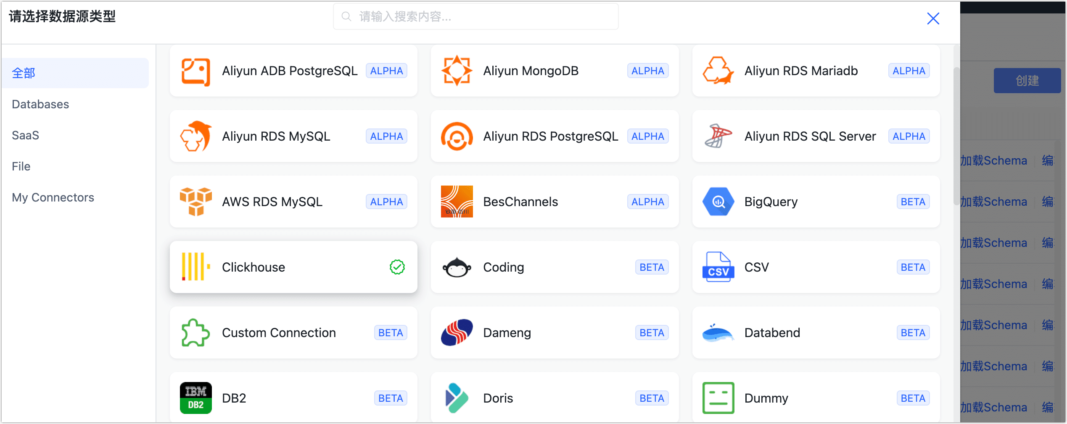
Task: Select the BigQuery hexagon icon
Action: click(718, 202)
